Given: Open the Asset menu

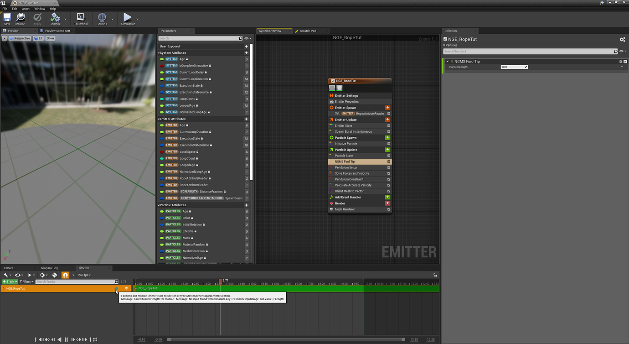Looking at the screenshot, I should click(x=26, y=9).
